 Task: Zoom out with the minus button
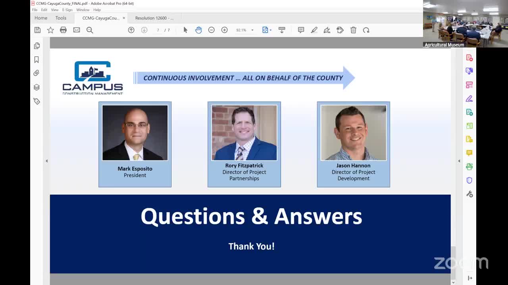(x=212, y=30)
